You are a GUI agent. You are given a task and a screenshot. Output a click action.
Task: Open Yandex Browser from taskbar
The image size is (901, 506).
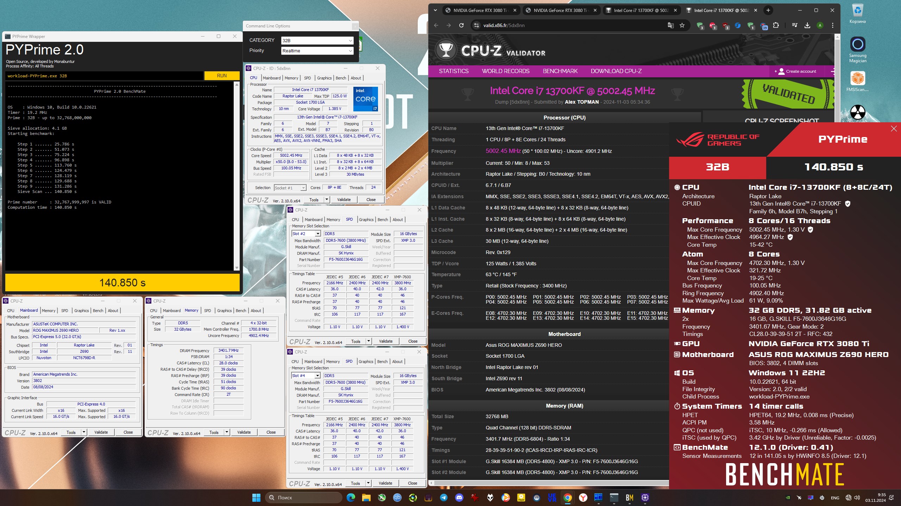point(583,498)
